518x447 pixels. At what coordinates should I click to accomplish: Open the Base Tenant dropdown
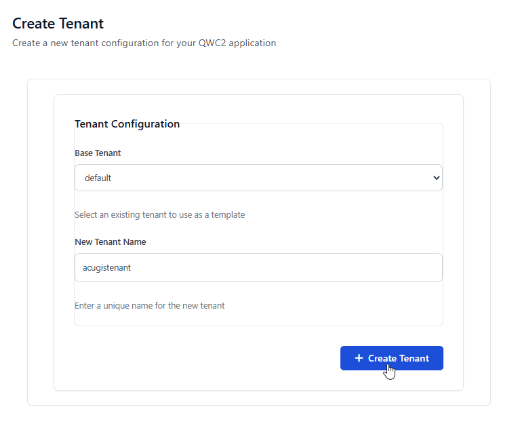pyautogui.click(x=258, y=178)
